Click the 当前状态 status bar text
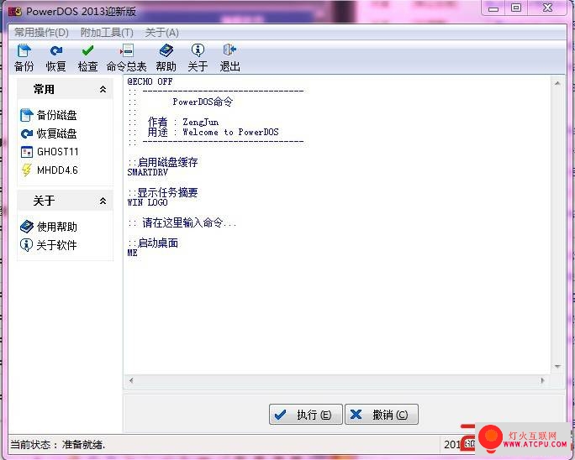The image size is (575, 460). [57, 445]
